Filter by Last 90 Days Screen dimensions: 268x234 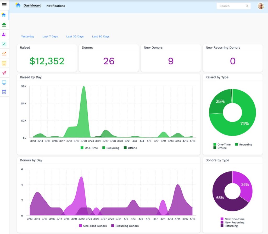[101, 36]
